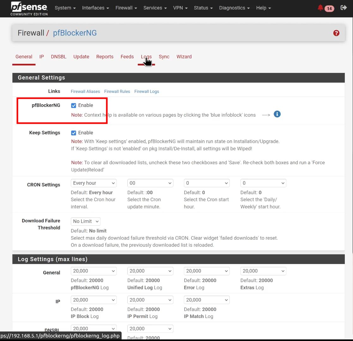Switch to the IP tab
Viewport: 353px width, 341px height.
coord(42,57)
